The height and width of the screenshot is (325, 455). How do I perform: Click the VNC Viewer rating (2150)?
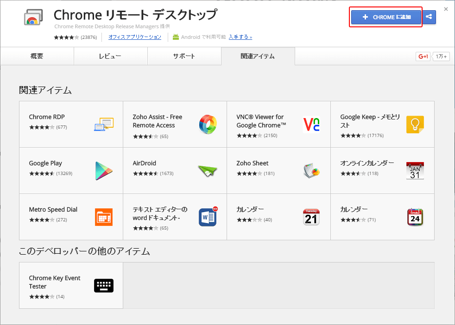(257, 135)
